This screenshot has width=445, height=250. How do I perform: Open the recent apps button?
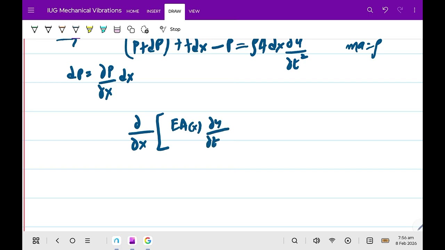88,241
